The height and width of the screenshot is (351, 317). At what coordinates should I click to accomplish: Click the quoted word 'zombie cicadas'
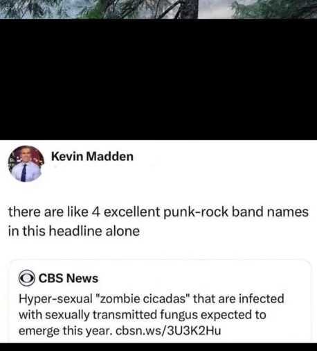pyautogui.click(x=143, y=299)
